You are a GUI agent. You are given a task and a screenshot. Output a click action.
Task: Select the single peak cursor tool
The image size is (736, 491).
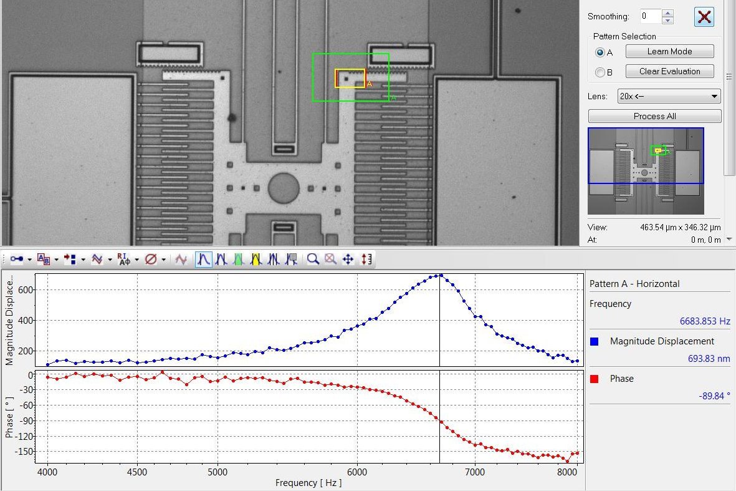[x=203, y=259]
